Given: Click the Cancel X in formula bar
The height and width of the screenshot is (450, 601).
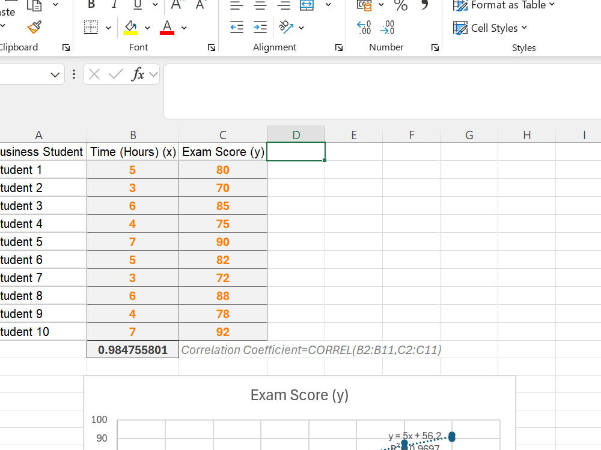Looking at the screenshot, I should (94, 74).
